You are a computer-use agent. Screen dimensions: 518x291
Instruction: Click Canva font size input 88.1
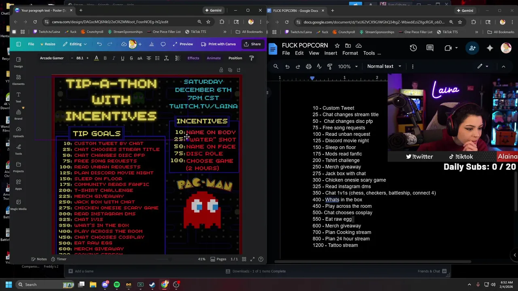click(80, 58)
